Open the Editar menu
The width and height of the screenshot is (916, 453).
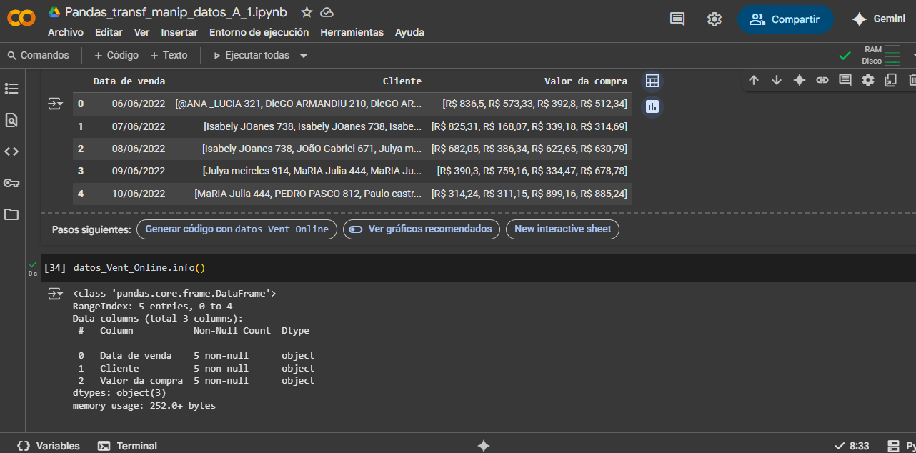click(109, 32)
